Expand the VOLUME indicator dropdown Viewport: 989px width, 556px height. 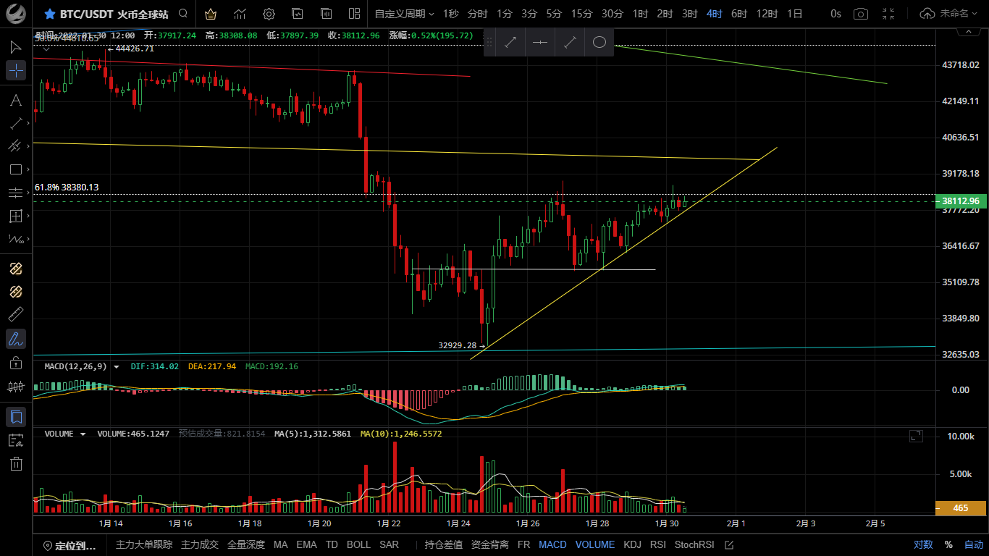83,434
